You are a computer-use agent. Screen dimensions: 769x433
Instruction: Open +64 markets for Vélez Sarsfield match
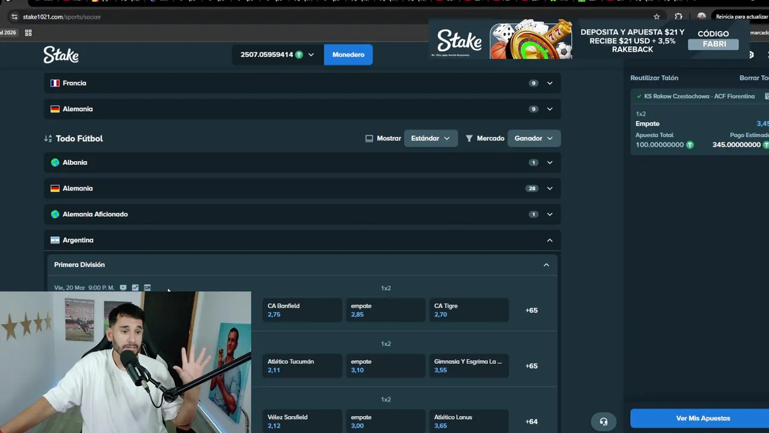click(532, 422)
